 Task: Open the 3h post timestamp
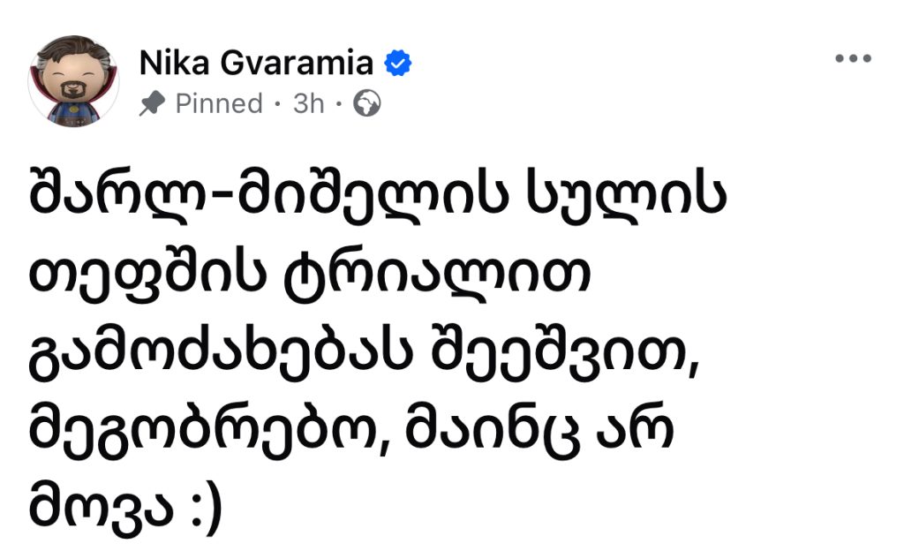pos(309,104)
